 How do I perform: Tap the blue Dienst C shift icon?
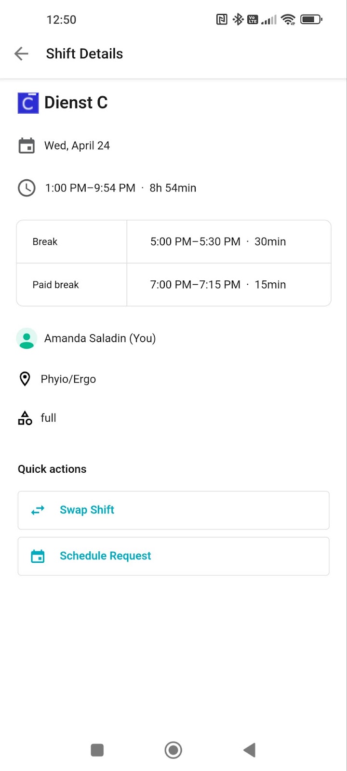click(x=28, y=103)
